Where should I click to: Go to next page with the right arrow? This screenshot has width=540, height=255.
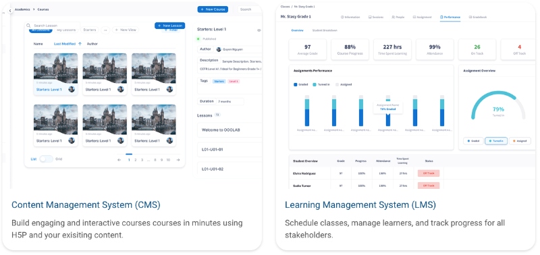pyautogui.click(x=178, y=160)
